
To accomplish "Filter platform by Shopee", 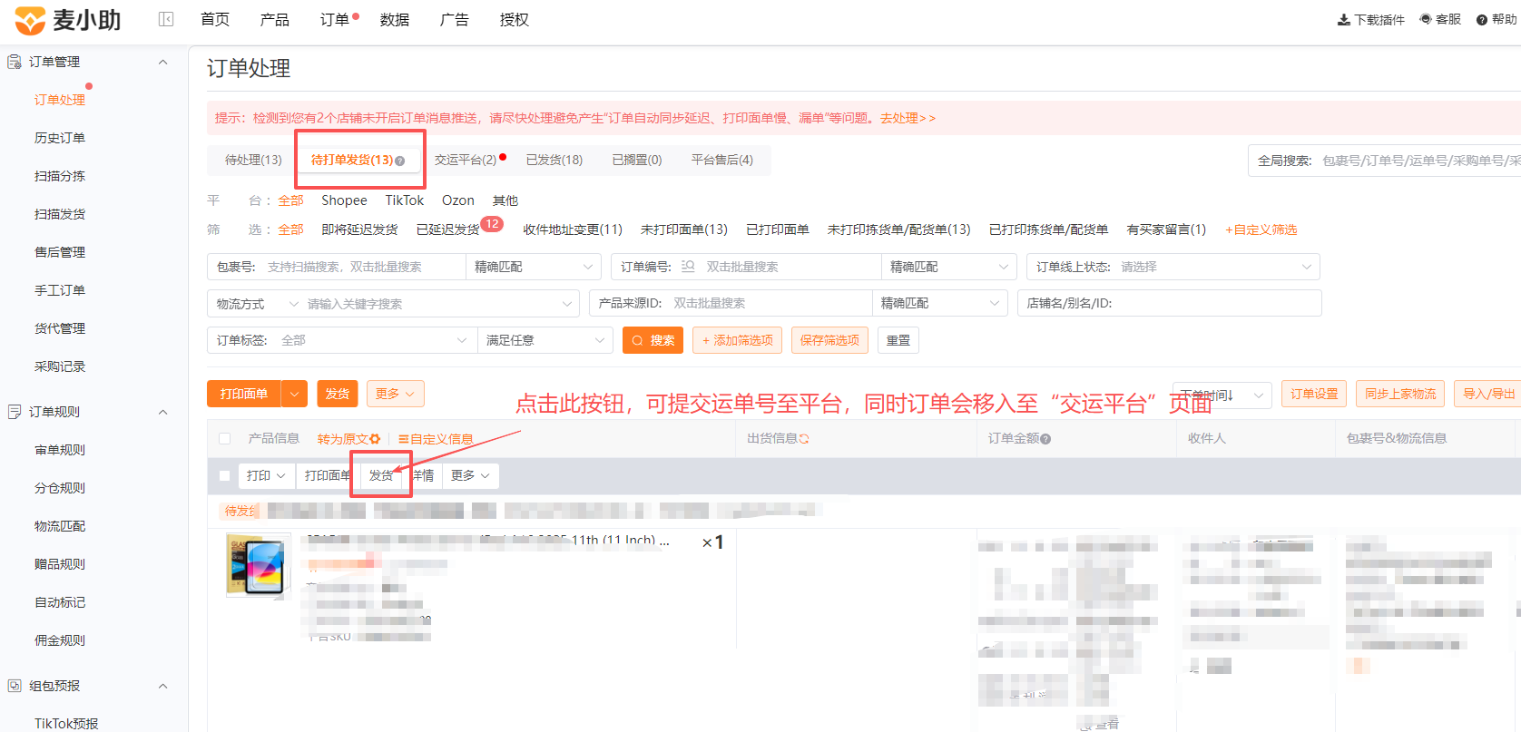I will click(344, 200).
